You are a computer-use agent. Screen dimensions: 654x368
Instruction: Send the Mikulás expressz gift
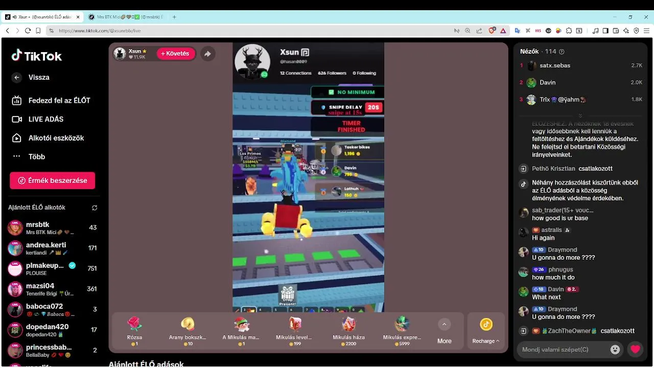[402, 331]
